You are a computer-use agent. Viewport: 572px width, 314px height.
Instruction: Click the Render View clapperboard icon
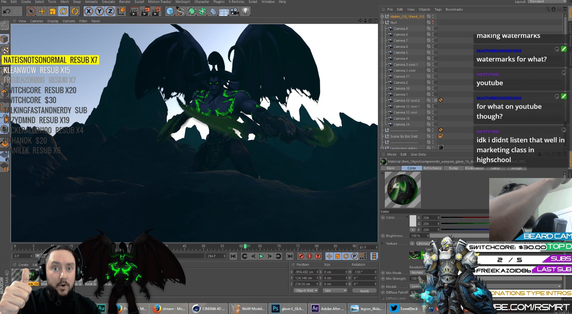pos(134,11)
